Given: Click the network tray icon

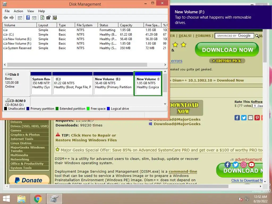Looking at the screenshot, I should (x=247, y=199).
